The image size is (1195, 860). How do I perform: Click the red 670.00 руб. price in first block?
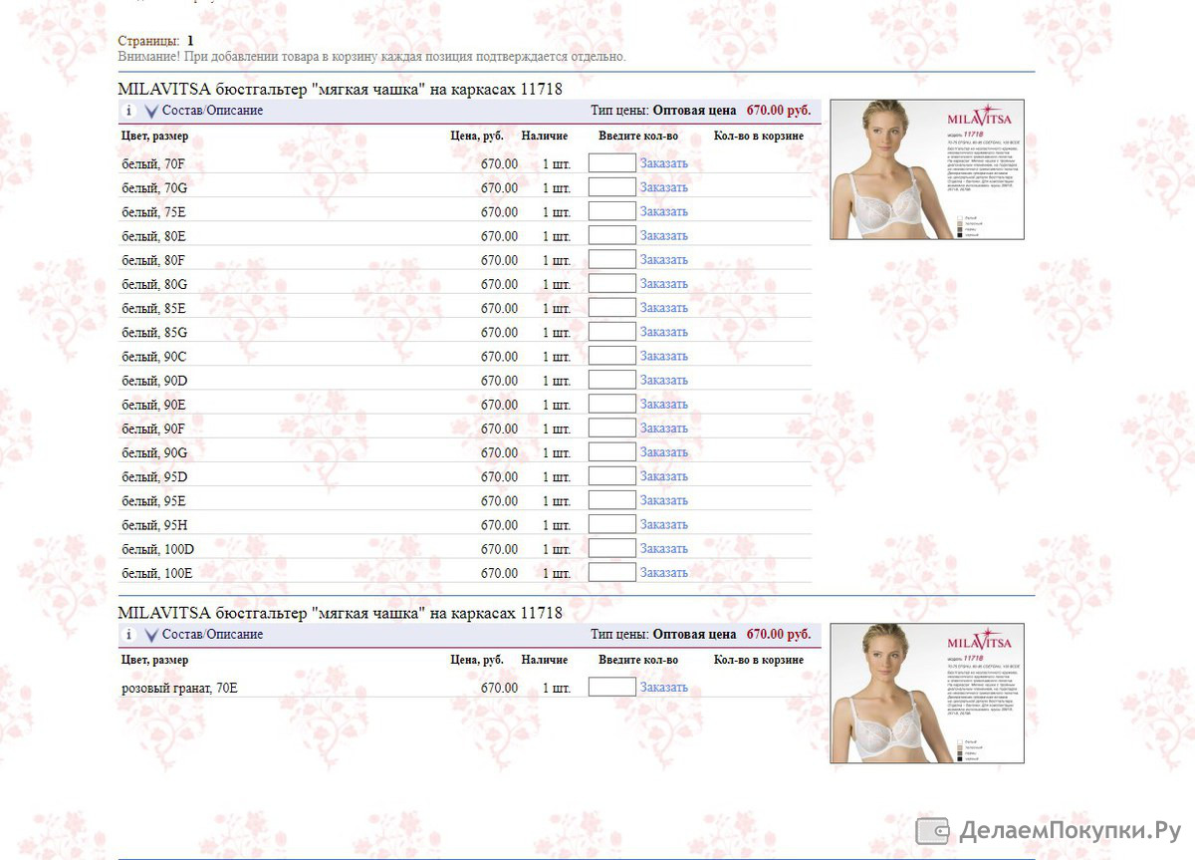[779, 111]
